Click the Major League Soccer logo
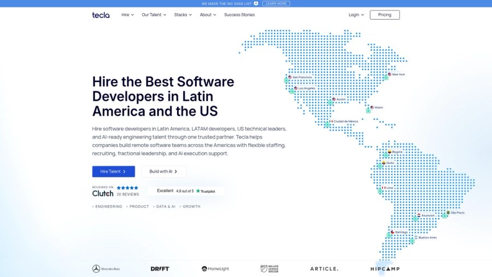492x277 pixels. pos(270,269)
